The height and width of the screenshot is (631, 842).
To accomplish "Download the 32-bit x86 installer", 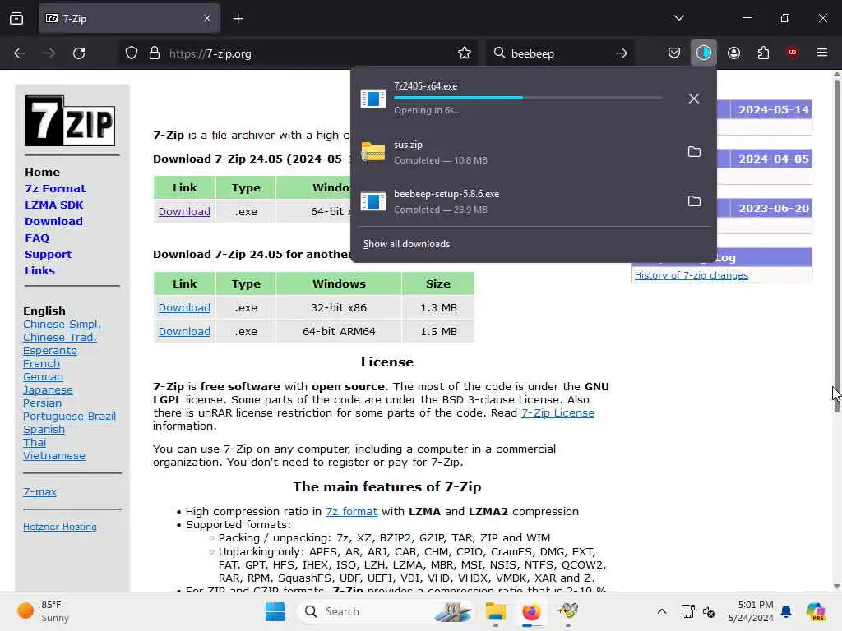I will 184,307.
